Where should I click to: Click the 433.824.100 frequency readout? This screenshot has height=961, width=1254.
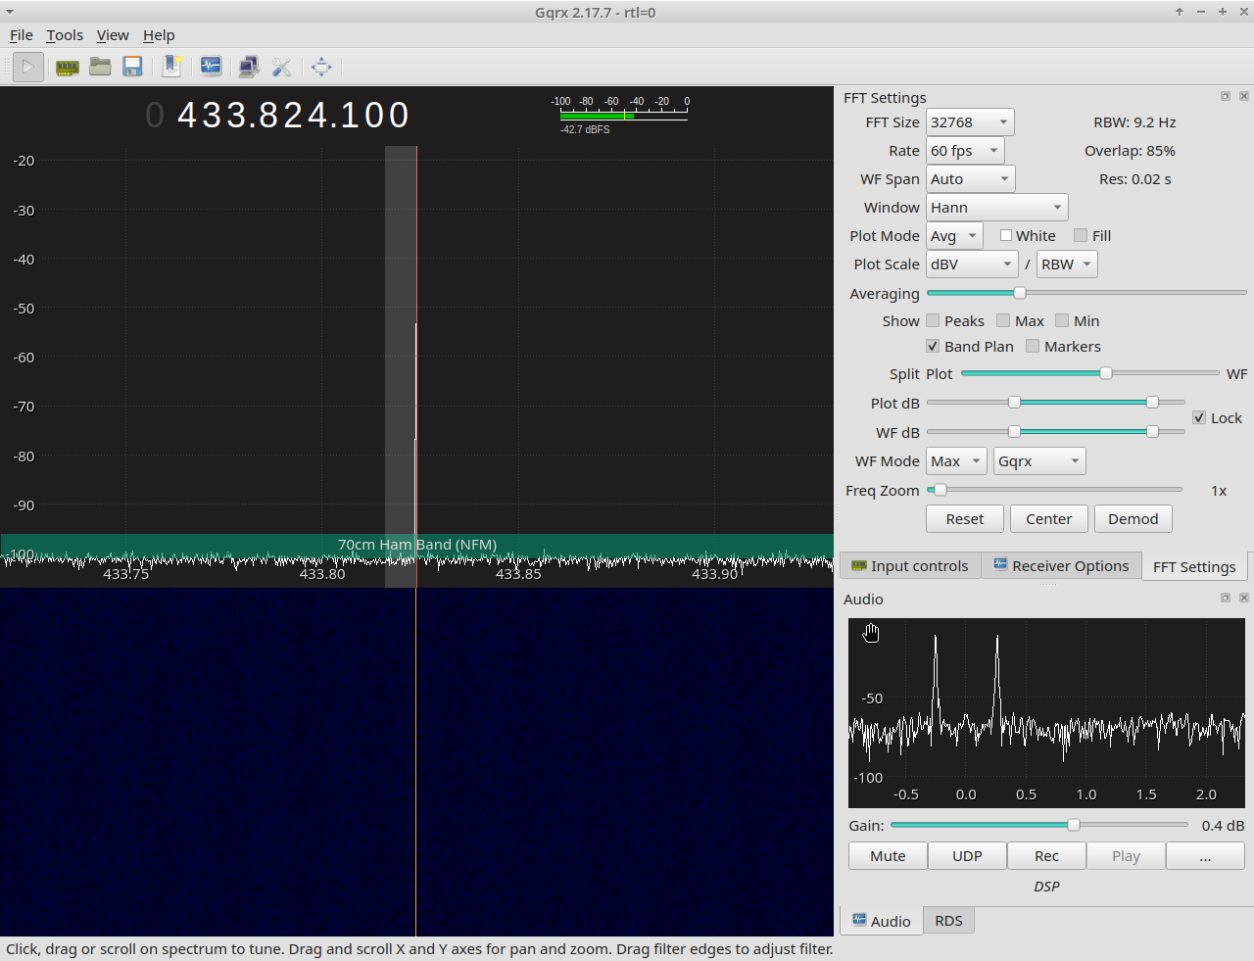coord(293,115)
